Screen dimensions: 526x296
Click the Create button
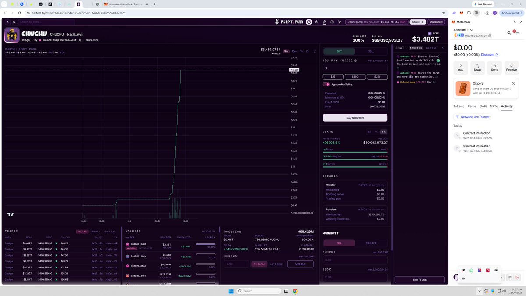pos(418,22)
